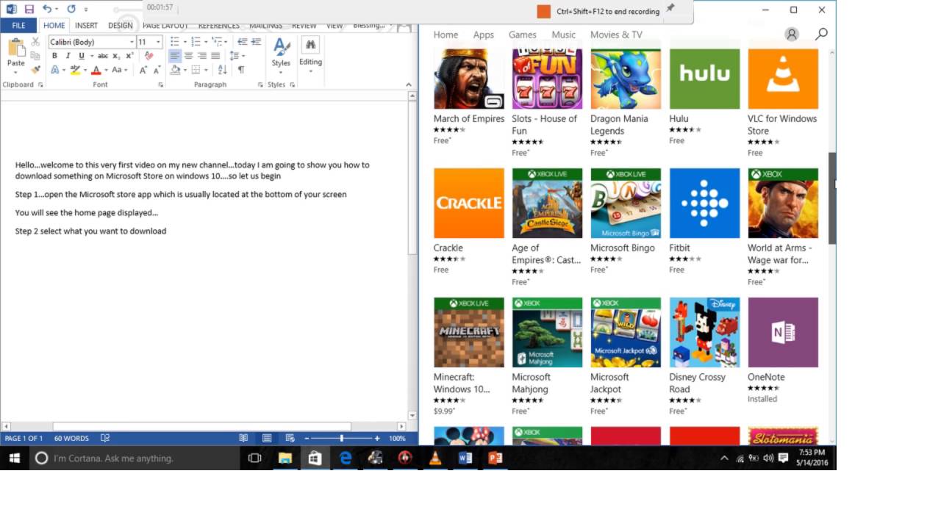Open PowerPoint from the taskbar
Image resolution: width=941 pixels, height=529 pixels.
coord(495,458)
